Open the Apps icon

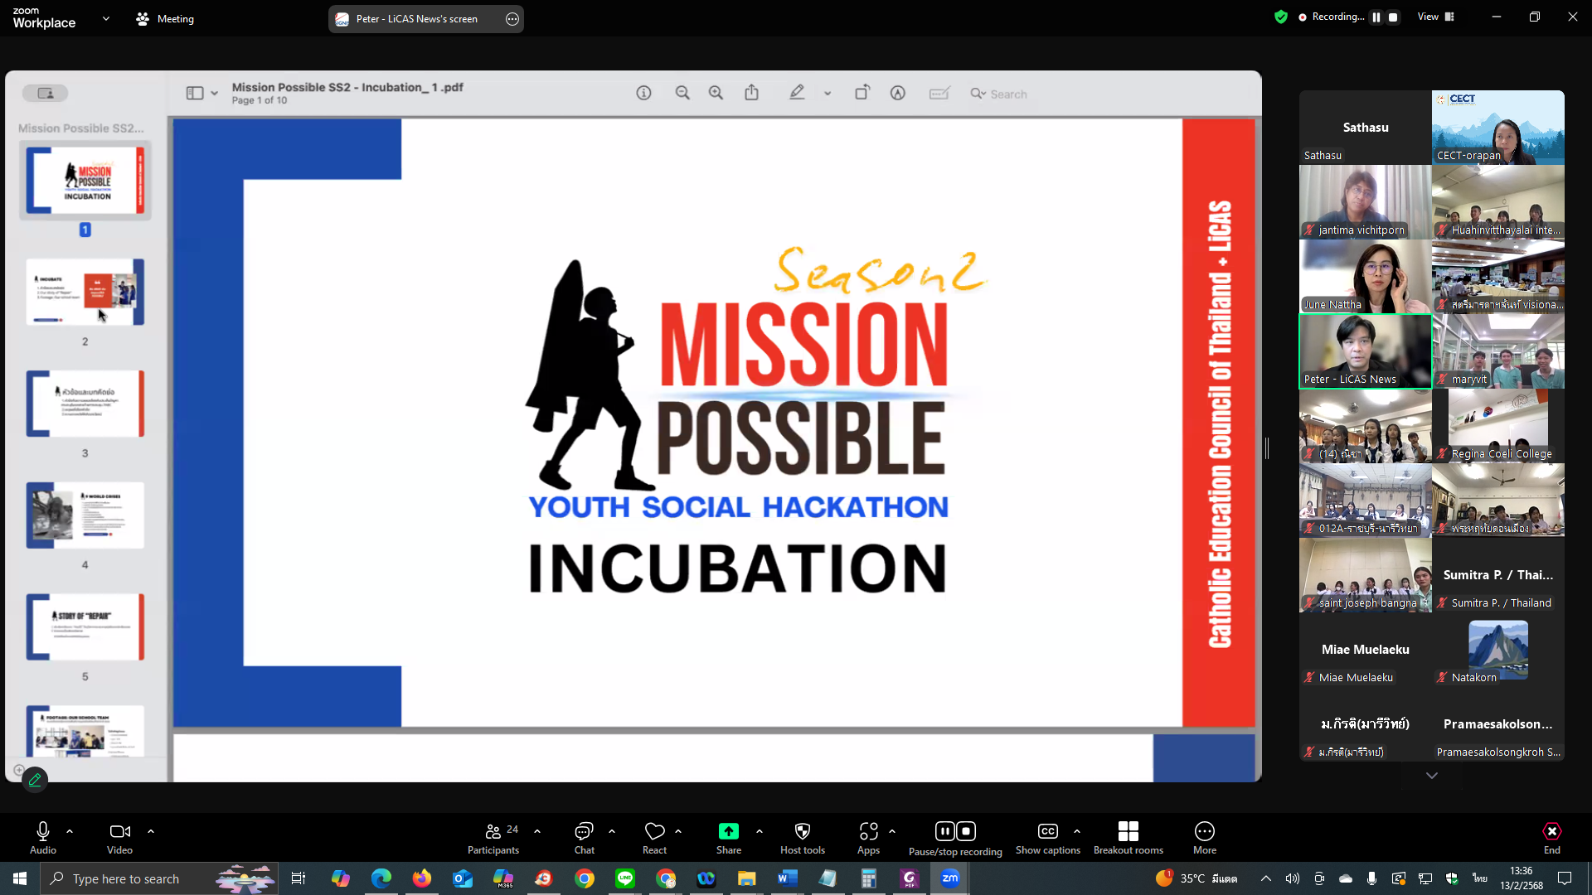pos(868,832)
